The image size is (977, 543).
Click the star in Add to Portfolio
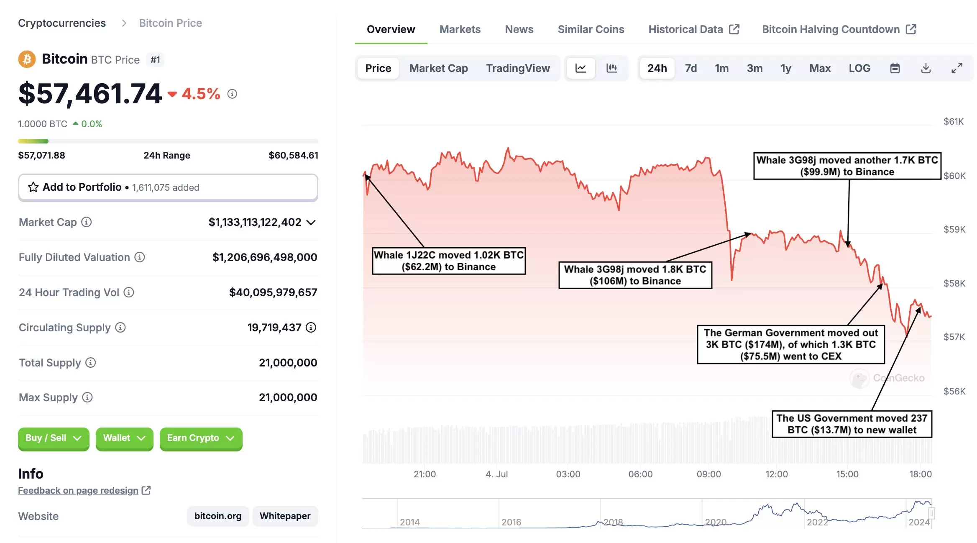33,187
